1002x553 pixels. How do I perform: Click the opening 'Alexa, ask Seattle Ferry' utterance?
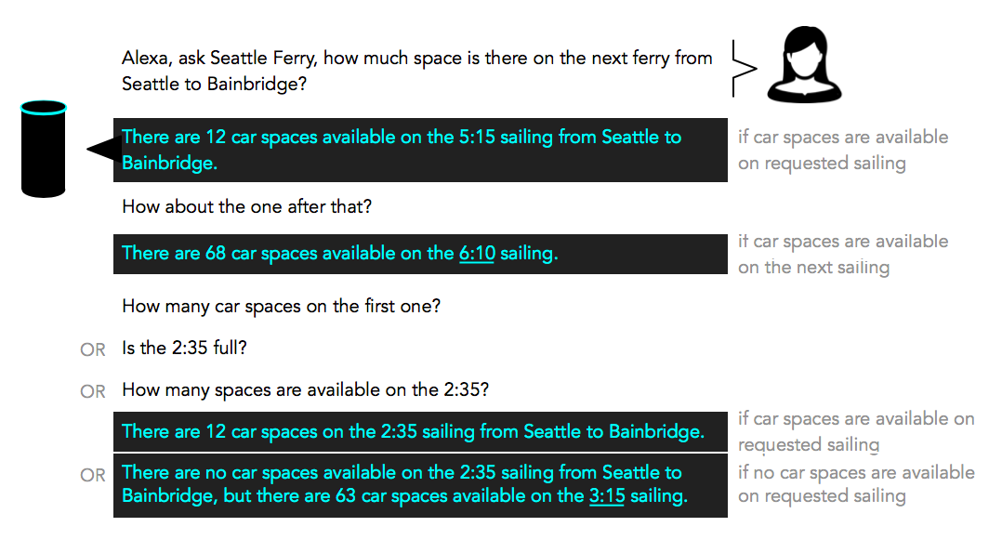416,71
